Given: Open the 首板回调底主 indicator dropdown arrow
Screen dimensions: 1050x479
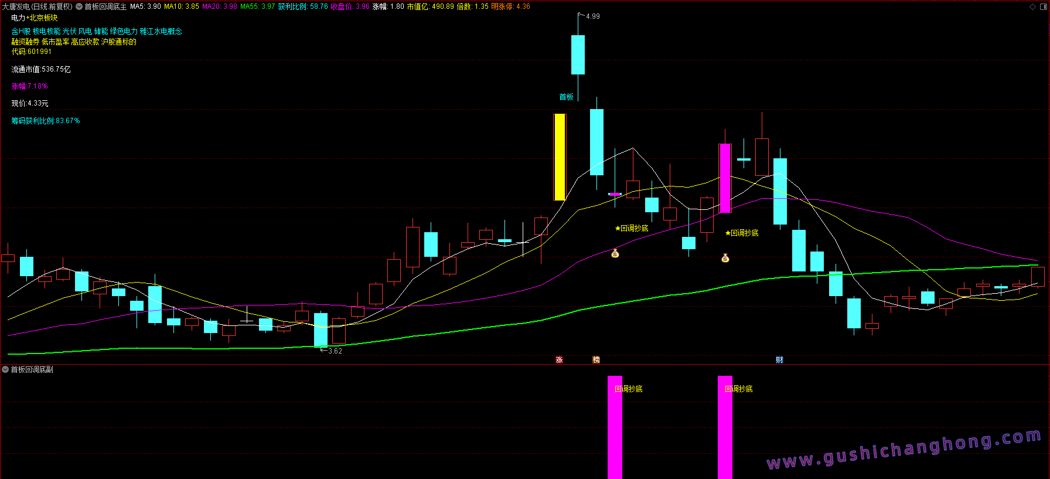Looking at the screenshot, I should click(x=79, y=6).
